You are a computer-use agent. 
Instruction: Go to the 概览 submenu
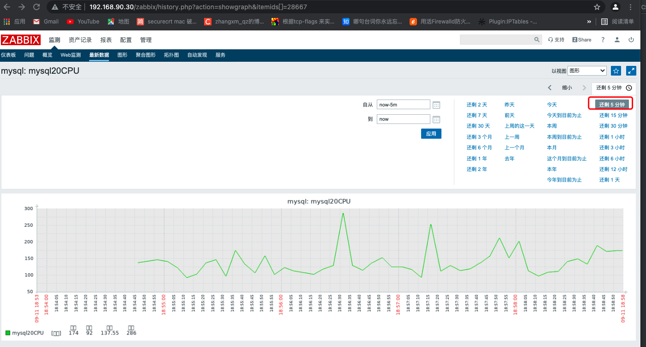pos(47,55)
